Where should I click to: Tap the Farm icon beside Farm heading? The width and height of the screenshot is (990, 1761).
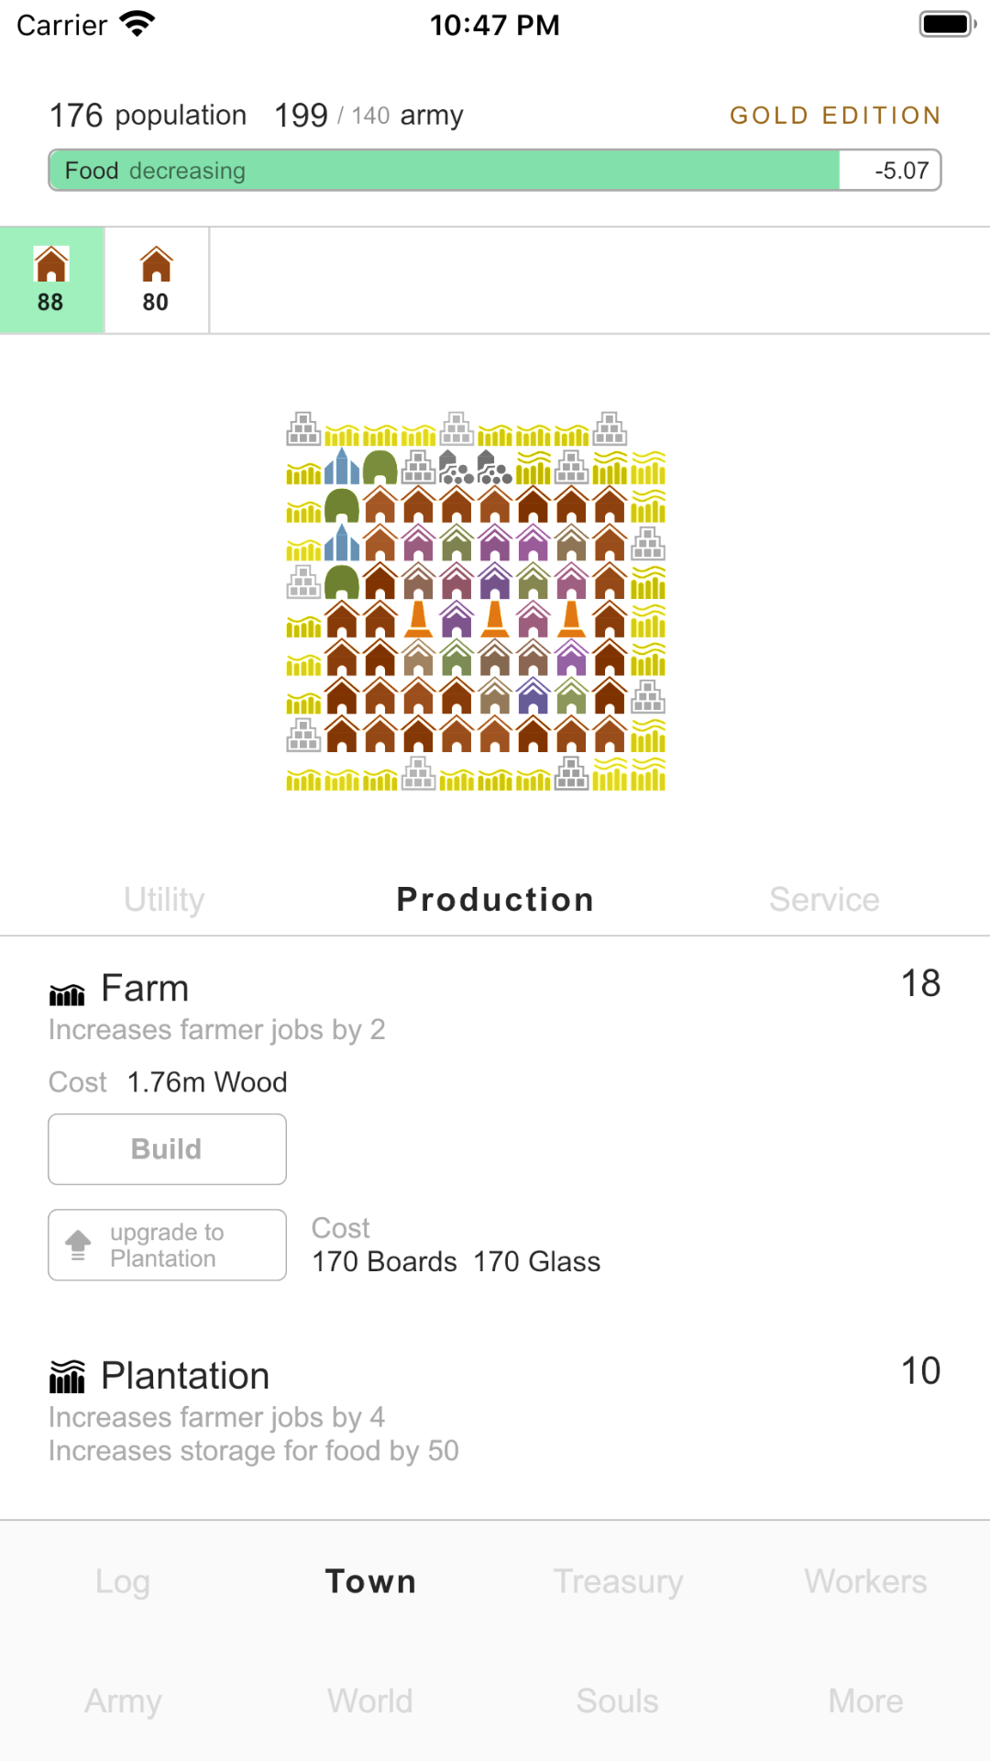click(x=67, y=992)
